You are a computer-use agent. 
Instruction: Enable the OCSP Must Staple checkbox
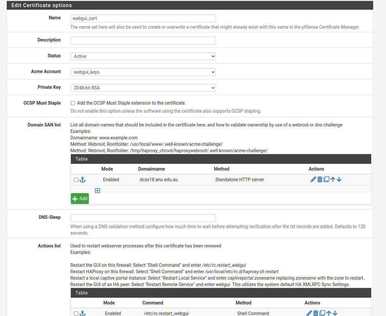[73, 103]
